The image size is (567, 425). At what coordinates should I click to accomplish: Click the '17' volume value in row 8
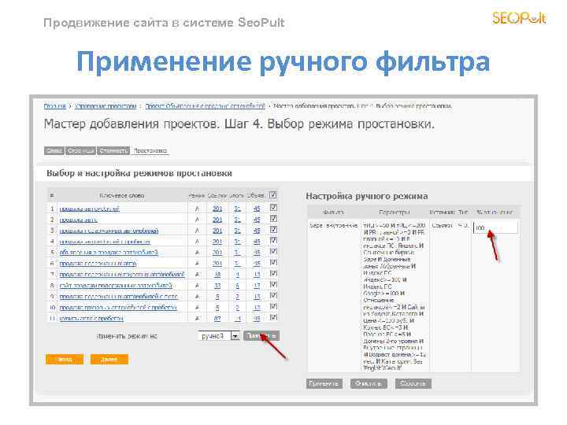tap(257, 286)
